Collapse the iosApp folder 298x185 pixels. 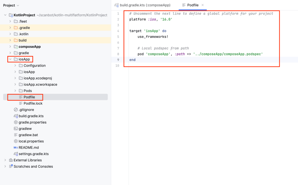click(10, 59)
